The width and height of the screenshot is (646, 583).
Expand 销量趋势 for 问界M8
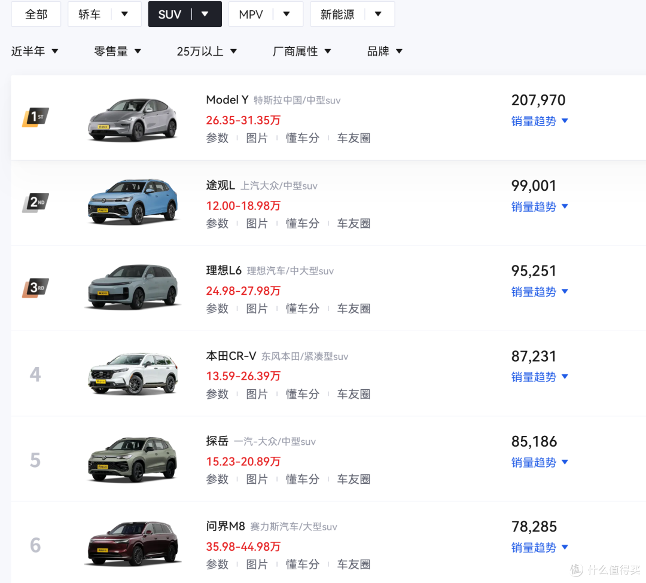[x=540, y=548]
